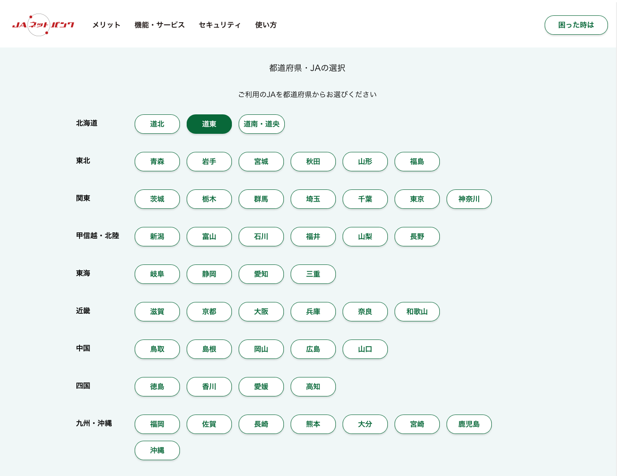Screen dimensions: 617x476
Task: Select 福井 prefecture button
Action: (313, 236)
